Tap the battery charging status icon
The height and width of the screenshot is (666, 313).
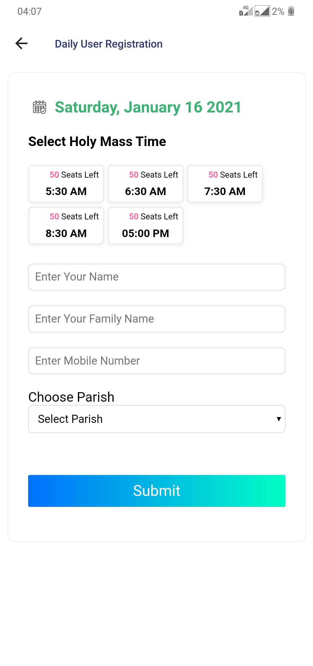point(291,11)
